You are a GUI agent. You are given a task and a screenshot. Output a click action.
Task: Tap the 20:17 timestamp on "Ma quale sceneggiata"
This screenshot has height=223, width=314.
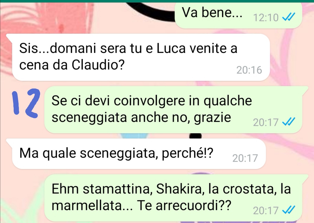click(x=245, y=158)
